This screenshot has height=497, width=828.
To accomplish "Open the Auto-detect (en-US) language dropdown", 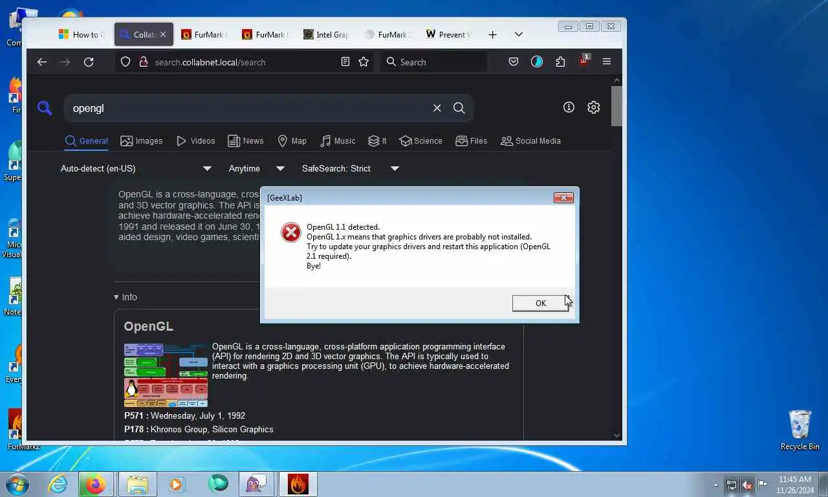I will coord(136,168).
